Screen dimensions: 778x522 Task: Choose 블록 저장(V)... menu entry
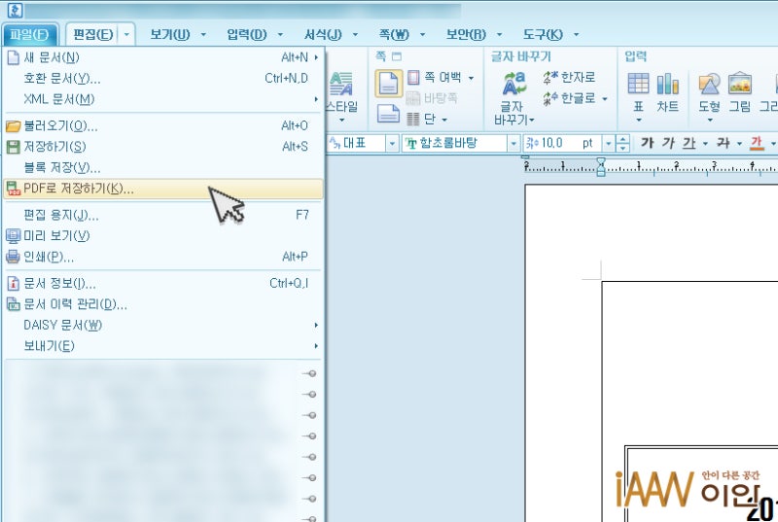click(163, 167)
